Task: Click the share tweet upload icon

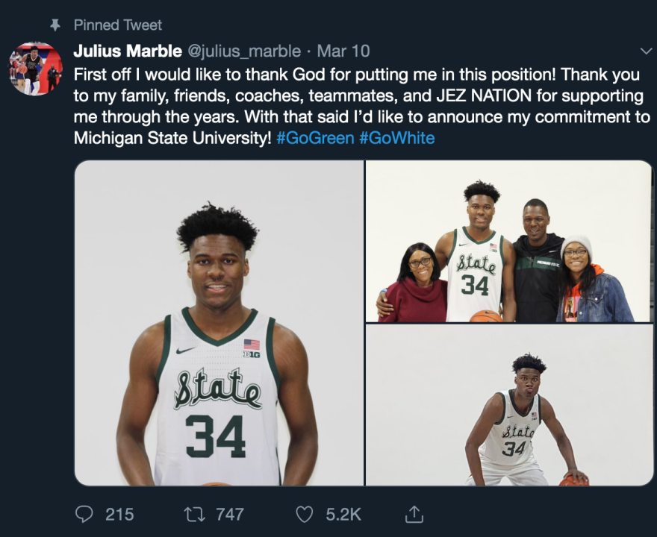Action: coord(414,514)
